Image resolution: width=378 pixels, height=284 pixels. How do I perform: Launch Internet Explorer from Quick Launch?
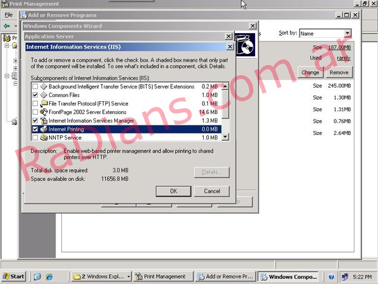(49, 276)
